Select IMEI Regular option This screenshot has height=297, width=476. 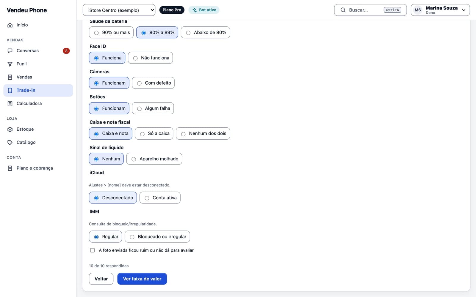coord(106,237)
